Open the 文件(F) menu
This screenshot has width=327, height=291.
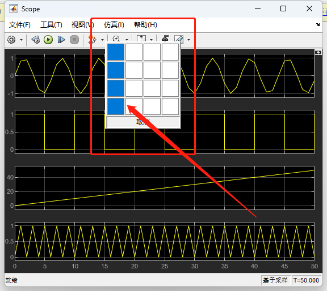coord(20,25)
